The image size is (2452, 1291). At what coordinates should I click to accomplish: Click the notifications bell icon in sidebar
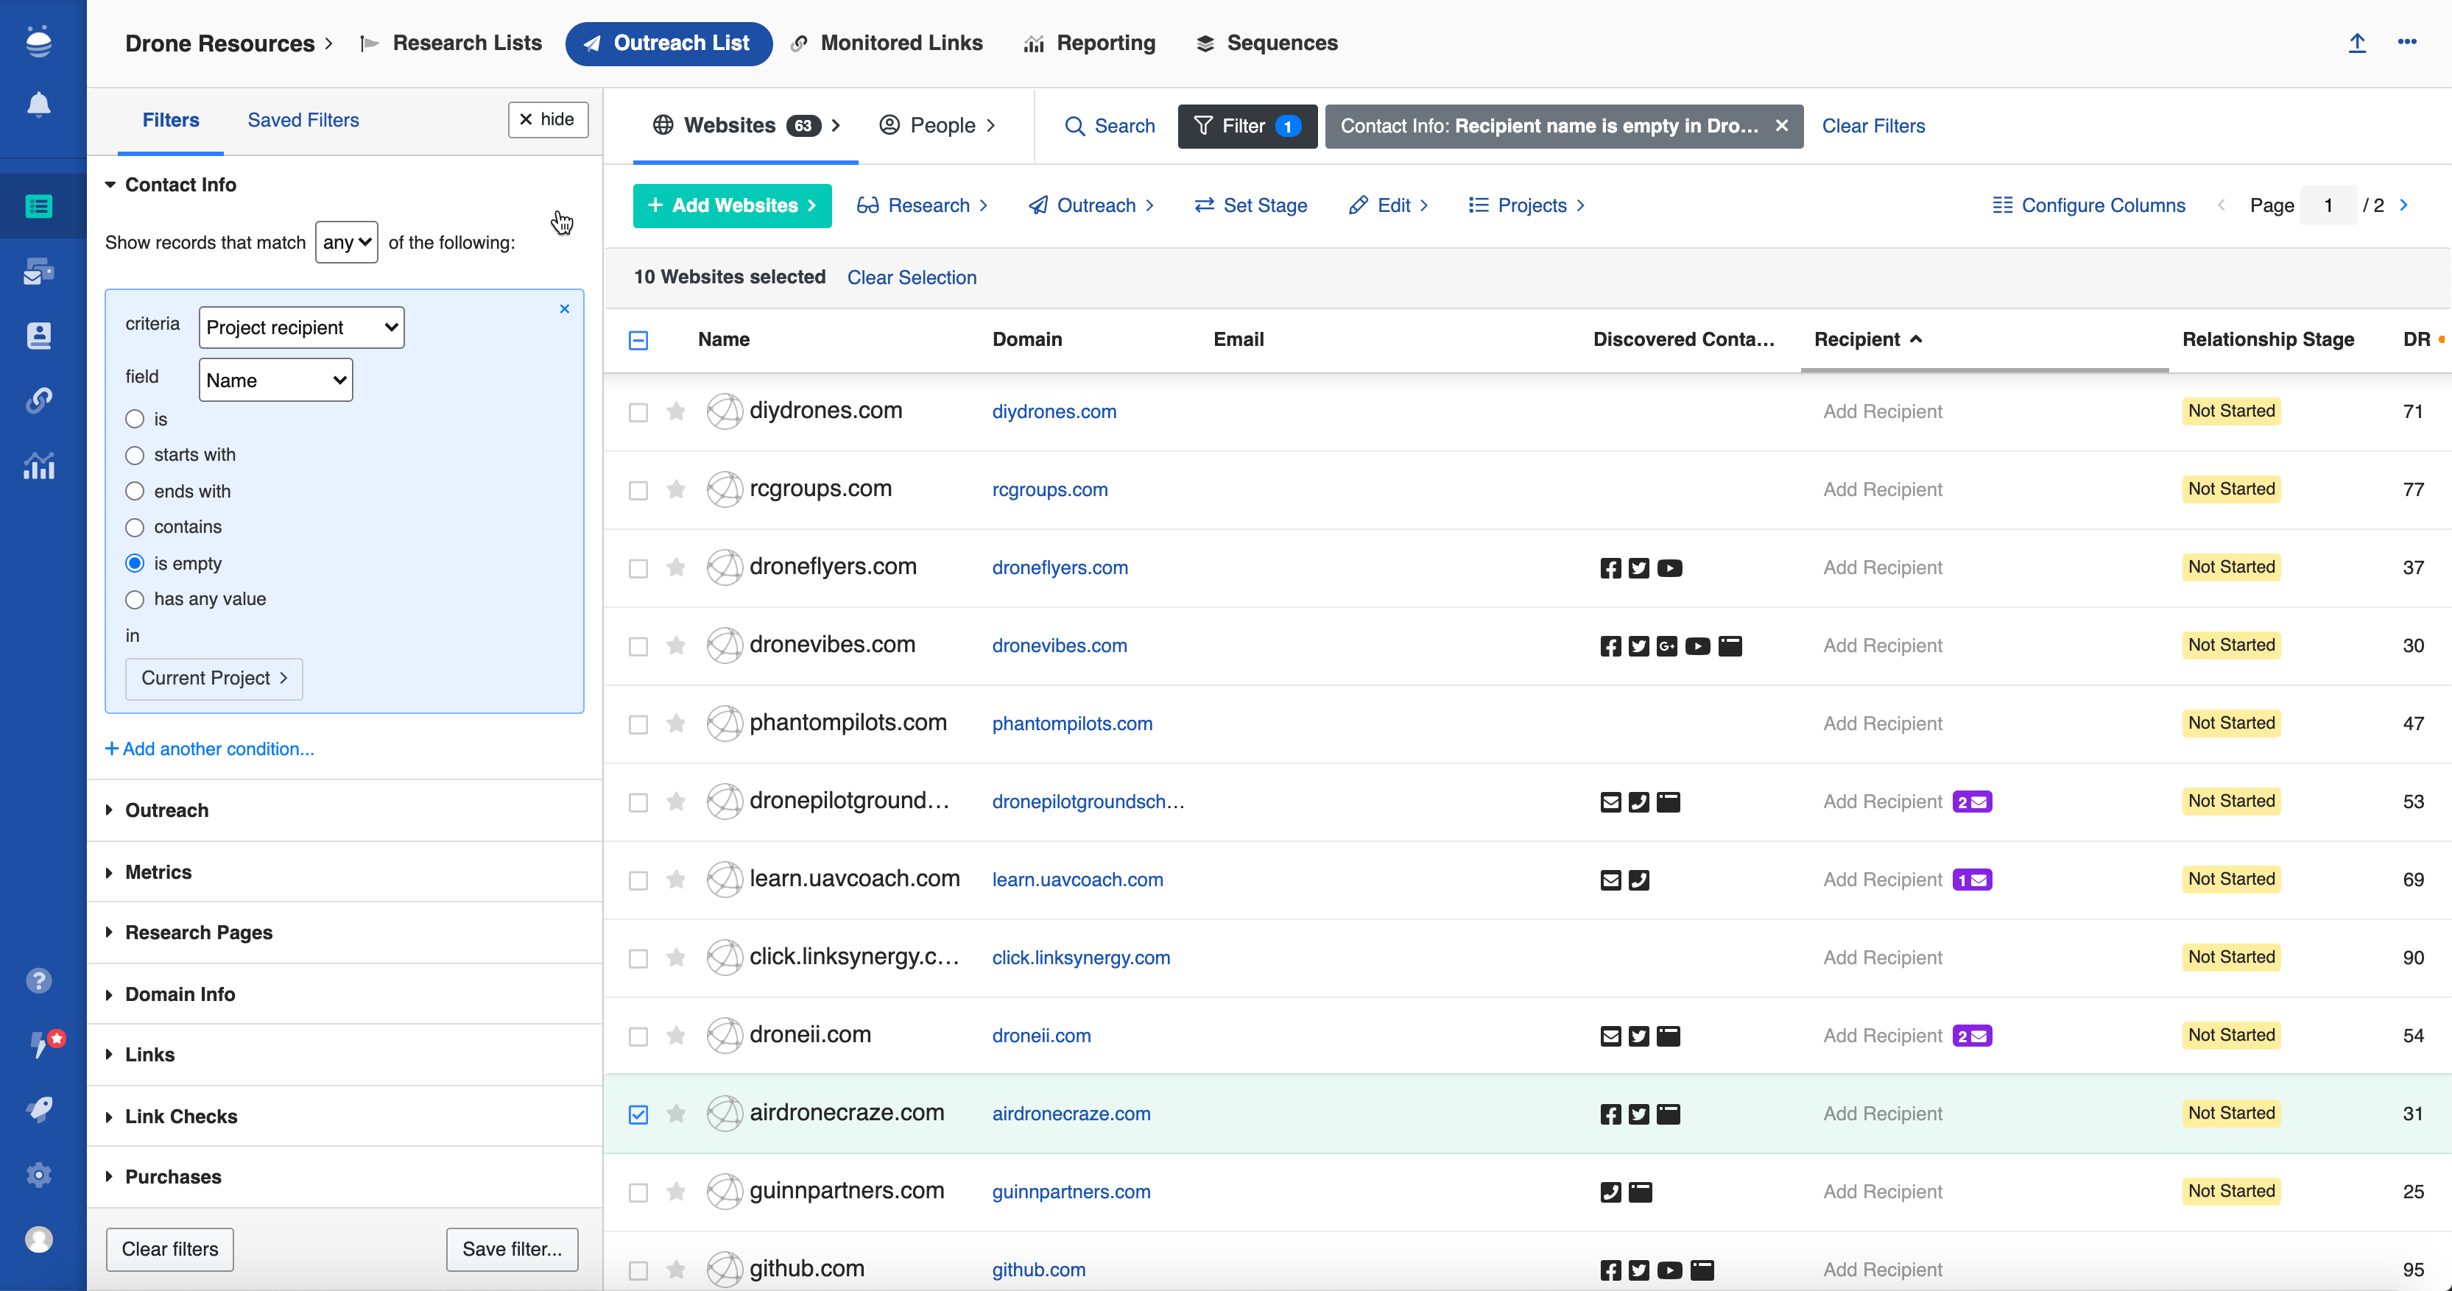click(38, 105)
